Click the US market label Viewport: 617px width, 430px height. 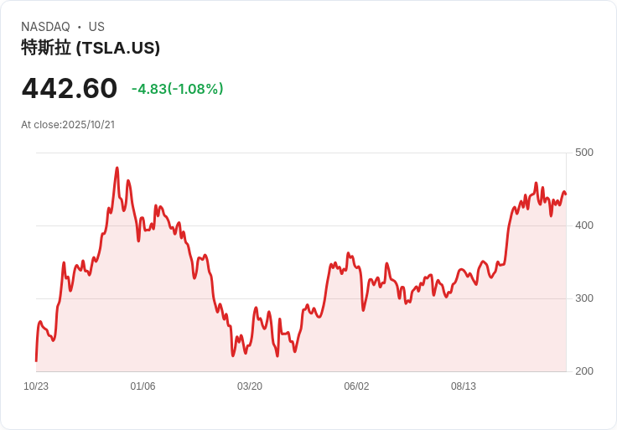[96, 27]
